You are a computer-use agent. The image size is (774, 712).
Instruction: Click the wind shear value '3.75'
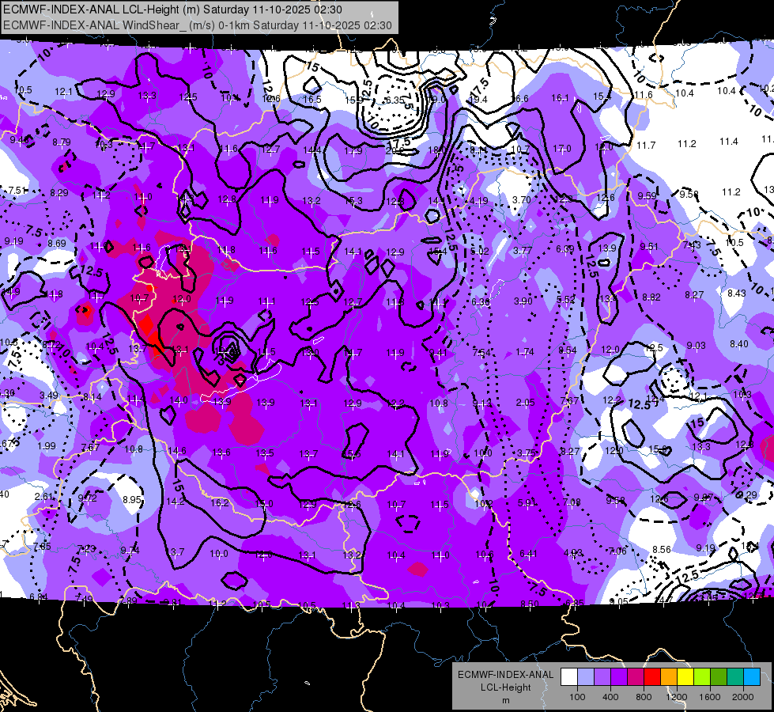pyautogui.click(x=527, y=453)
